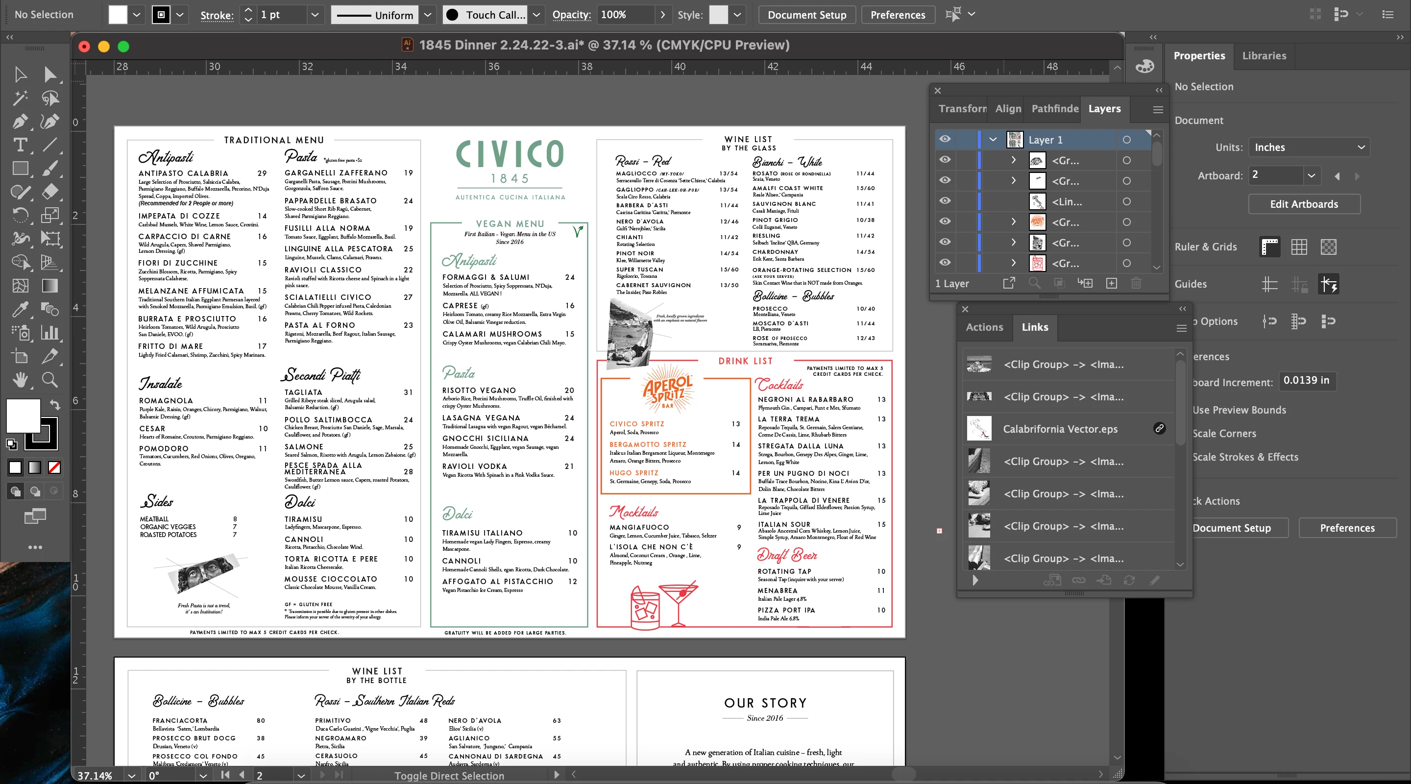Select the Magic Wand tool
The height and width of the screenshot is (784, 1411).
click(x=20, y=98)
